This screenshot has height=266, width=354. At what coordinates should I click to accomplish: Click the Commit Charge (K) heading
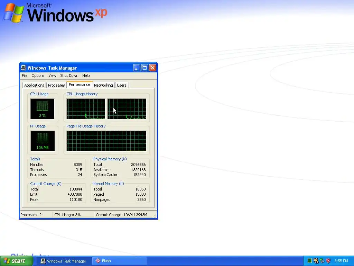coord(46,184)
